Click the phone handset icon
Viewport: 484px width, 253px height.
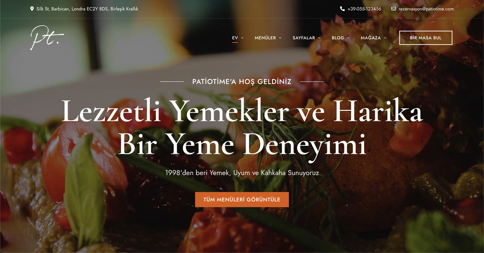coord(342,9)
